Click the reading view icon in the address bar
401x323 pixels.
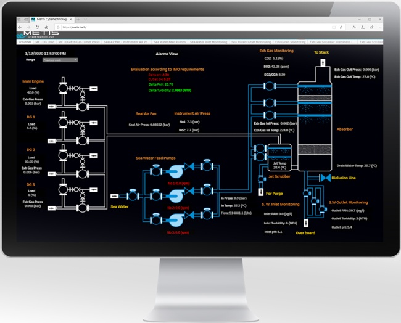click(x=334, y=27)
